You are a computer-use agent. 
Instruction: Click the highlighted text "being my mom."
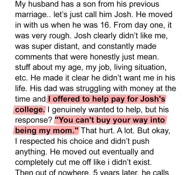tap(47, 131)
